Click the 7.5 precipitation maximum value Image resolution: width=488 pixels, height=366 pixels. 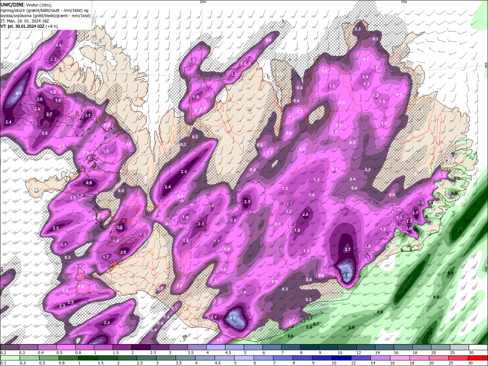click(347, 275)
